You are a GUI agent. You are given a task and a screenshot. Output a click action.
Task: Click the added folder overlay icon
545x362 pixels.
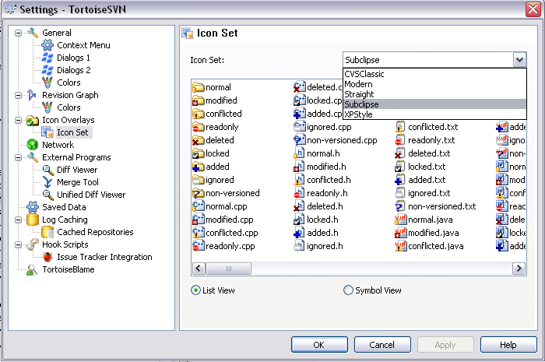pos(198,167)
